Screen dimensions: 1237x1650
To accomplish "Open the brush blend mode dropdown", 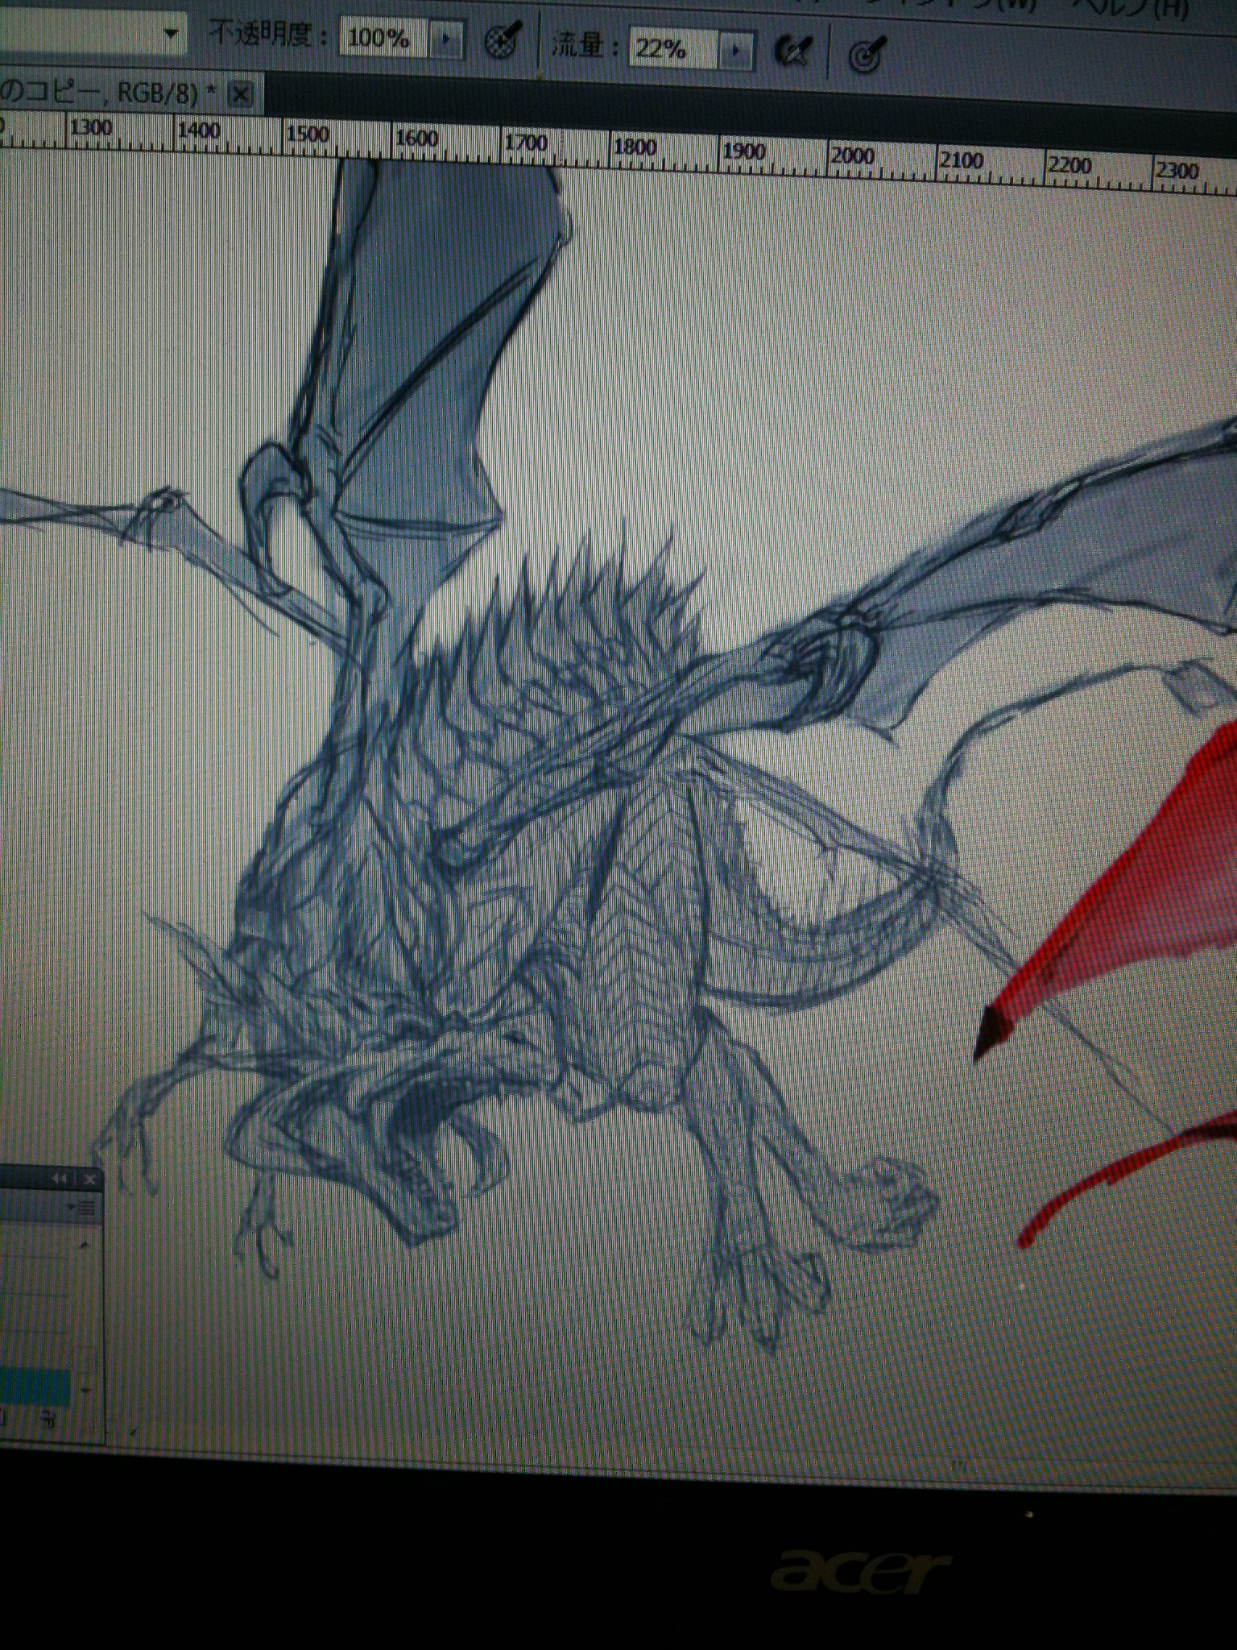I will click(x=170, y=33).
